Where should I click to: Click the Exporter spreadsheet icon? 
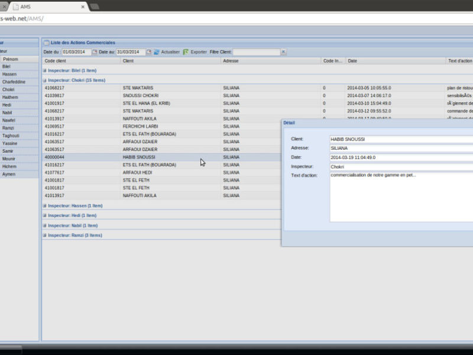[x=186, y=52]
